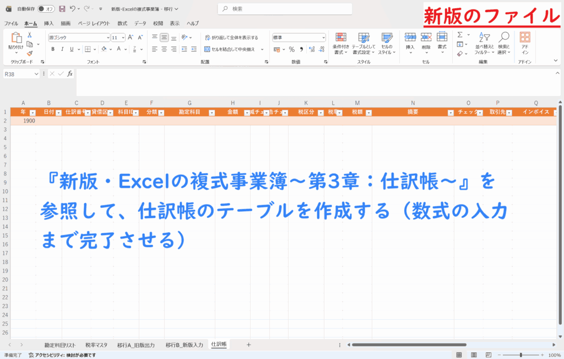The image size is (564, 359).
Task: Click the zoom slider in status bar
Action: pyautogui.click(x=520, y=355)
